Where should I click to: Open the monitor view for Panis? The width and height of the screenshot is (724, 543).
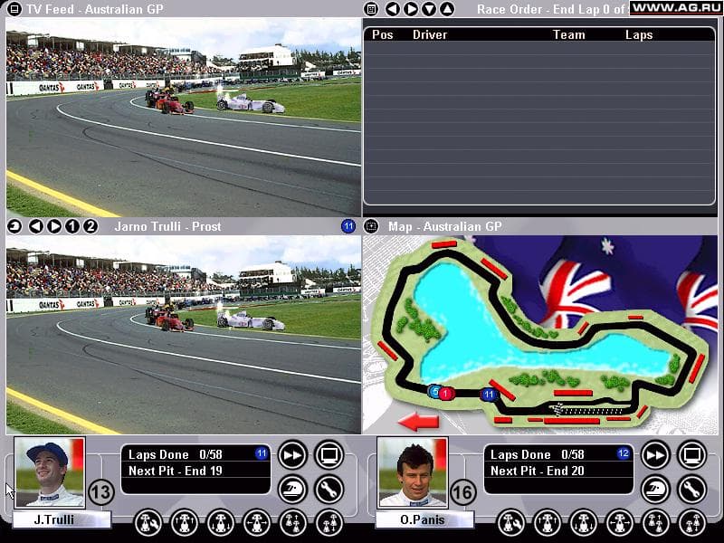692,455
